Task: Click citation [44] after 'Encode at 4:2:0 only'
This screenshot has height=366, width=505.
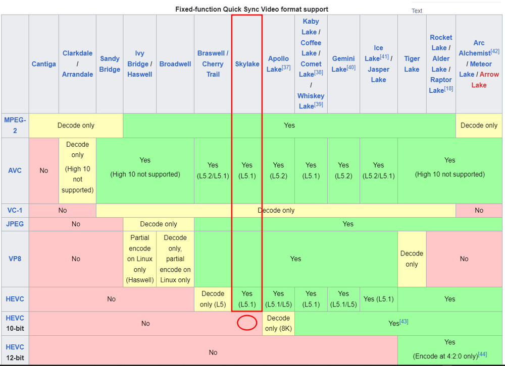Action: pyautogui.click(x=482, y=354)
